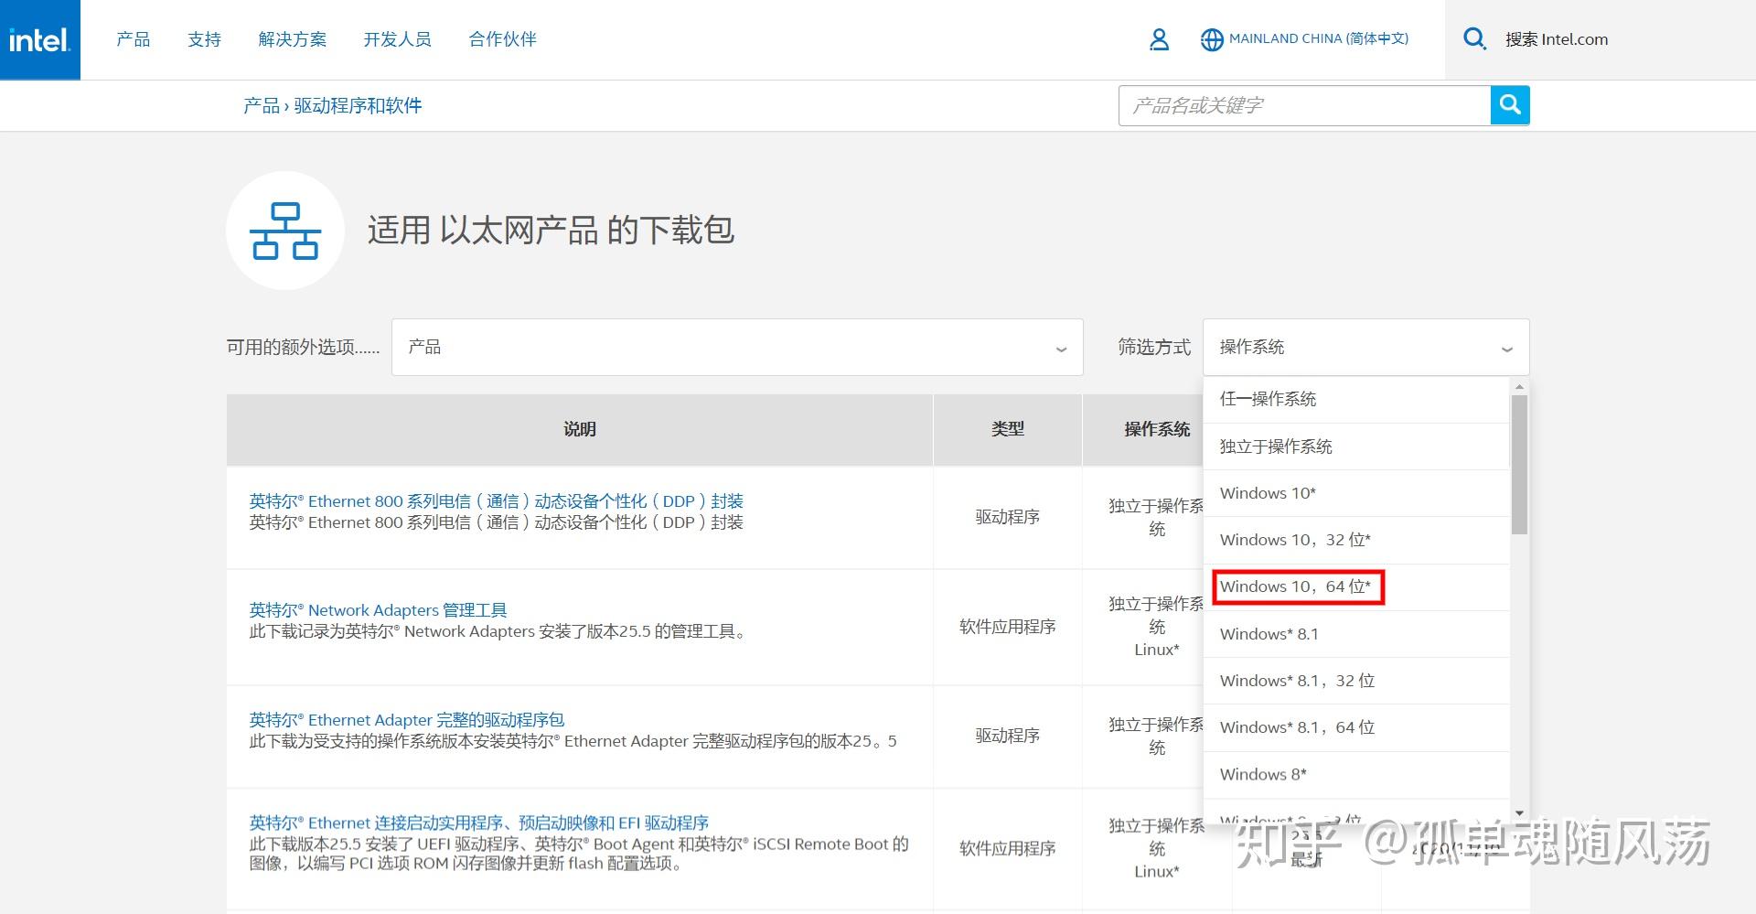1756x914 pixels.
Task: Click the Intel logo
Action: coord(39,39)
